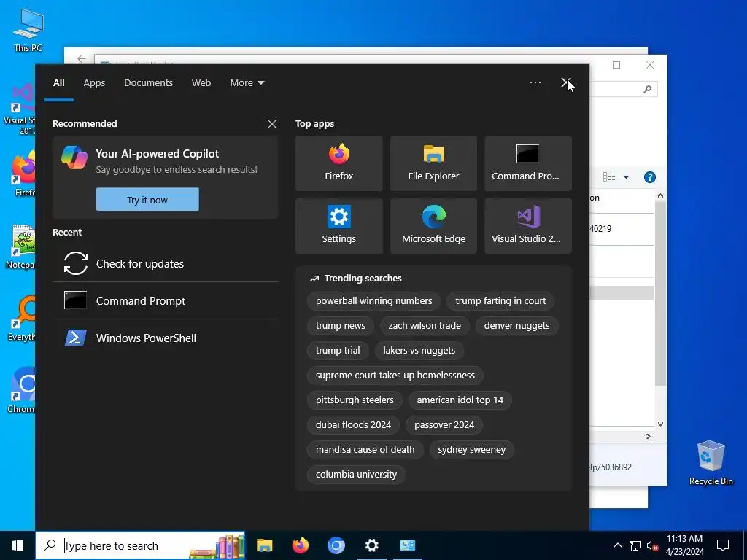
Task: Click the Try it now button
Action: [x=147, y=200]
